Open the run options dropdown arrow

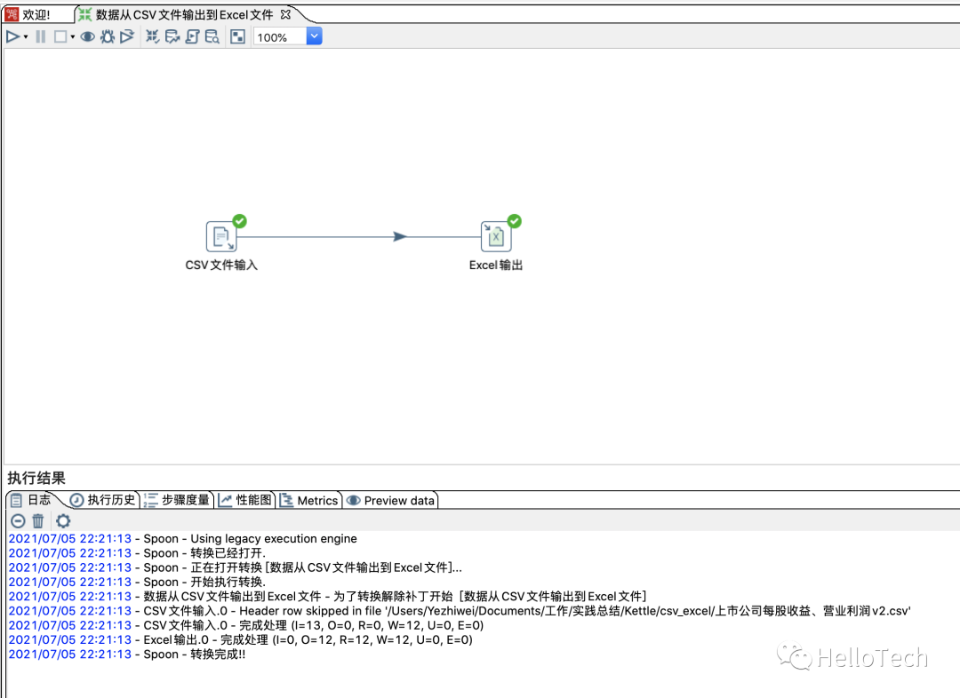[26, 37]
